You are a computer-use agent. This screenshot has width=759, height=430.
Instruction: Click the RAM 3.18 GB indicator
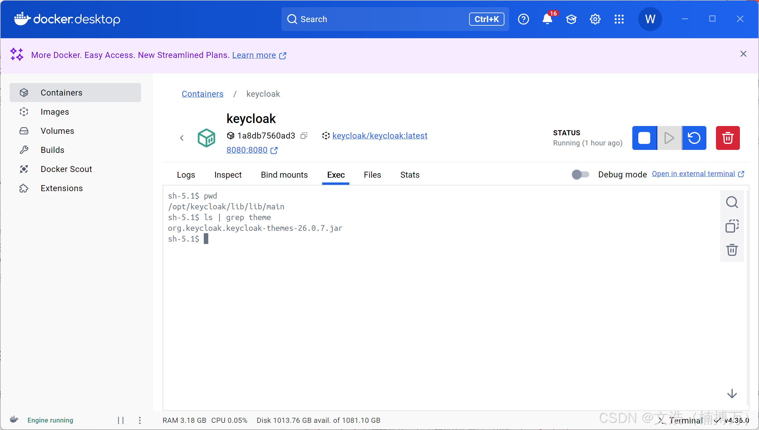click(184, 420)
